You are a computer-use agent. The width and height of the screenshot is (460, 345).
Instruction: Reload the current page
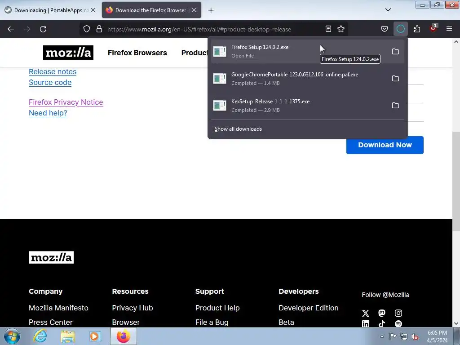[x=43, y=29]
